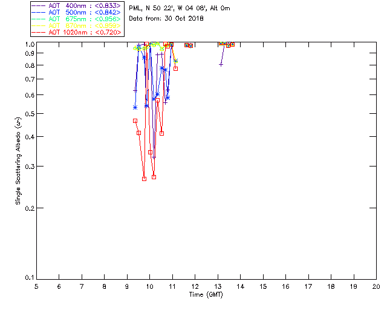Screen dimensions: 387x310
Task: Click the y-axis tick label '0.2'
Action: point(30,208)
